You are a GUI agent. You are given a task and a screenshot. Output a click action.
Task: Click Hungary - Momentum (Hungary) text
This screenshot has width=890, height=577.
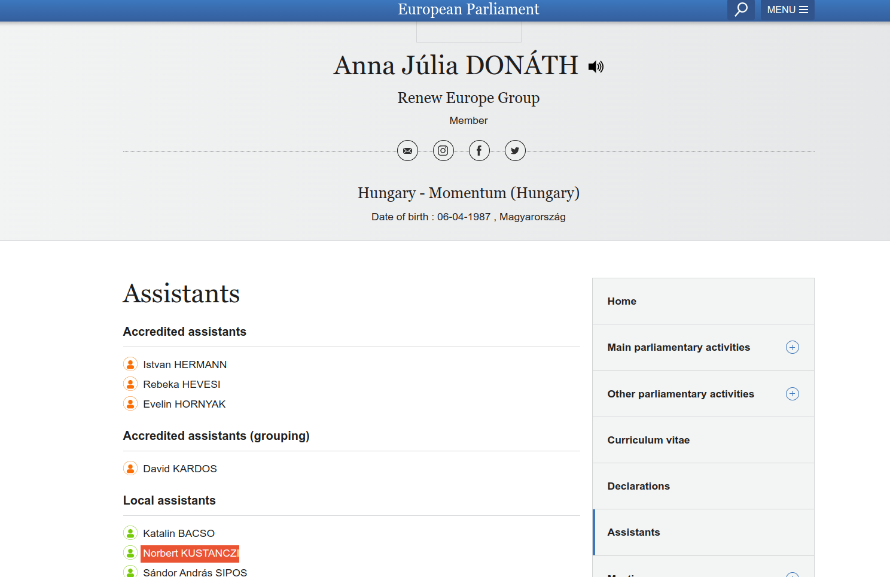468,193
